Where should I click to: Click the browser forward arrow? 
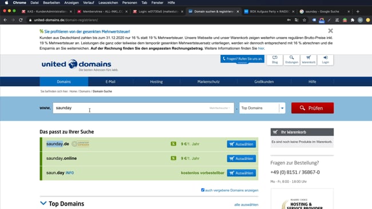coord(13,20)
